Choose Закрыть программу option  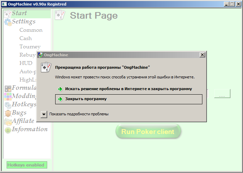pyautogui.click(x=129, y=99)
